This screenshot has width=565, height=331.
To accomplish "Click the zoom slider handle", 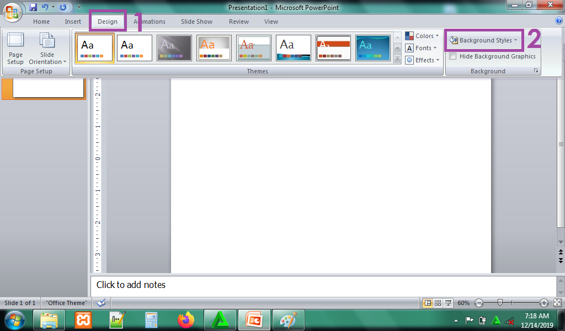I will [x=500, y=303].
